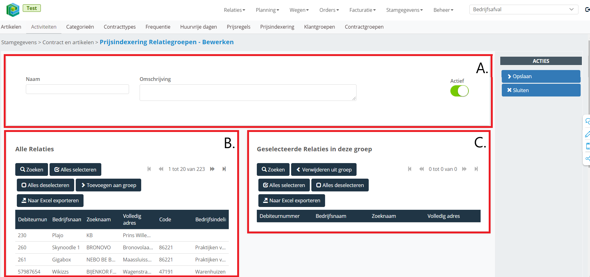Select the Skynoodle 1 row
Screen dimensions: 590x277
point(122,247)
